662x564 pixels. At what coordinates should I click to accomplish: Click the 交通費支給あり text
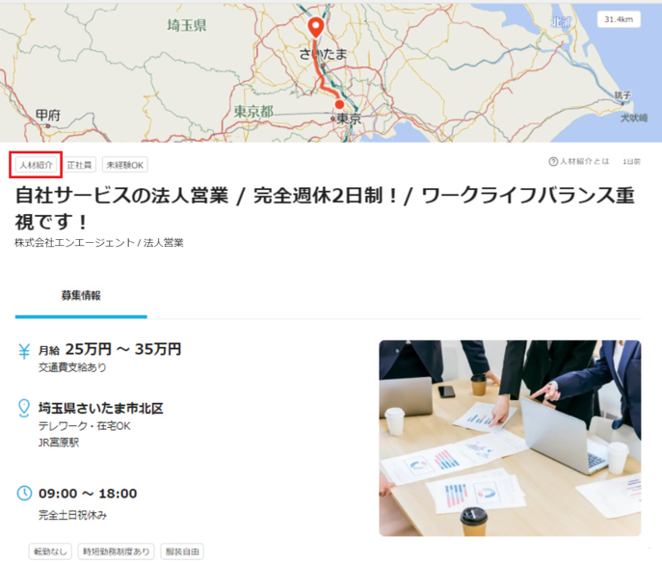pos(72,367)
